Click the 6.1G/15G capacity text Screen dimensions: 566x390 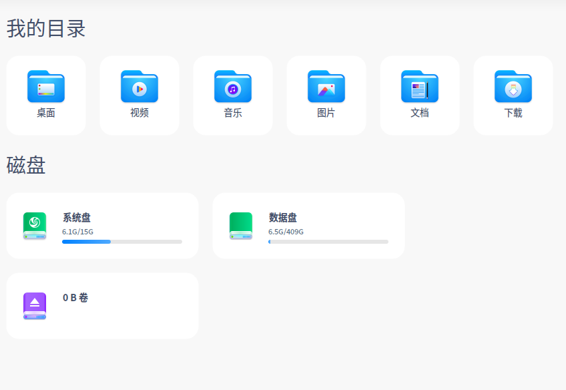77,232
